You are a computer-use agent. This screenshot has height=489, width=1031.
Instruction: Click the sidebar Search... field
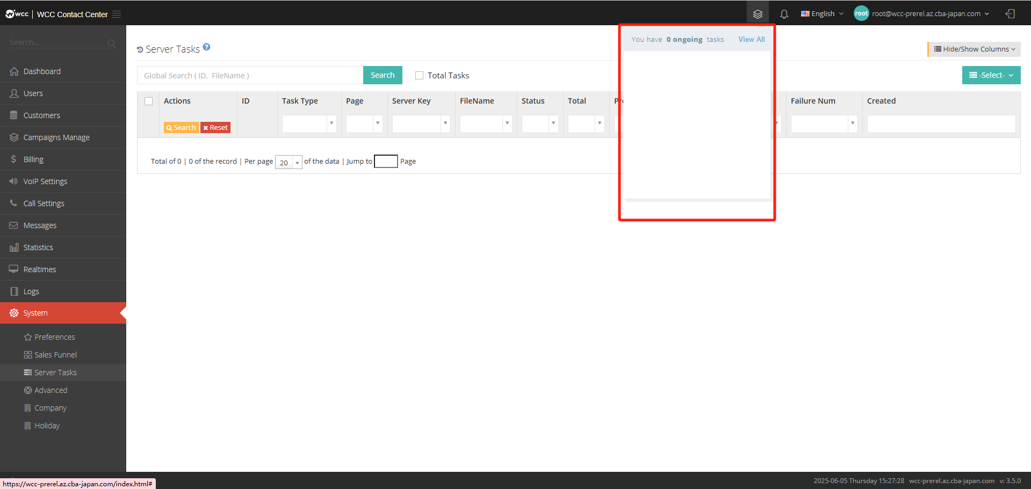[57, 43]
